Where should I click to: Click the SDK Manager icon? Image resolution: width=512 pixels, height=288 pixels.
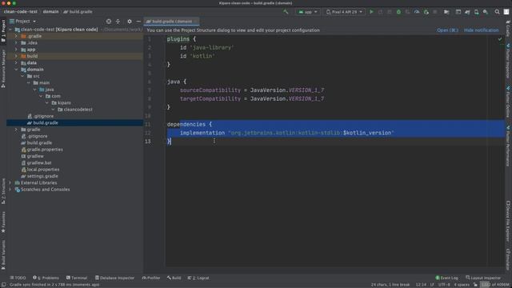pyautogui.click(x=486, y=12)
